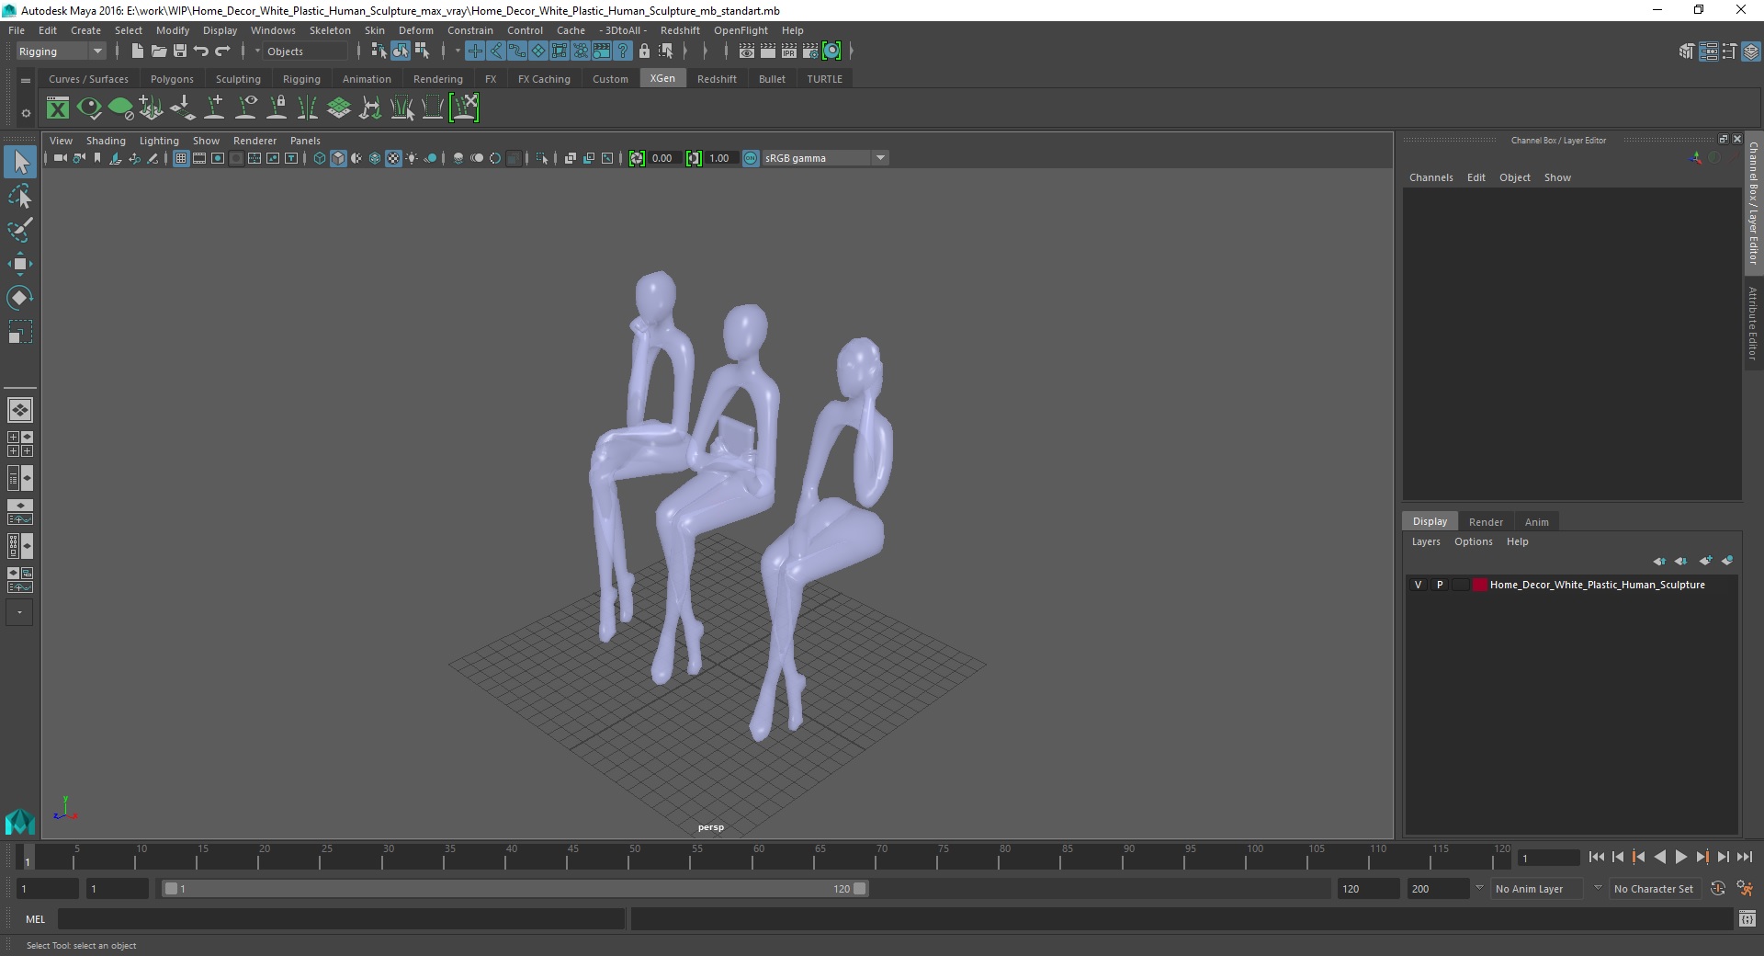Toggle viewport Smooth Shade All cube
Image resolution: width=1764 pixels, height=956 pixels.
pos(338,158)
